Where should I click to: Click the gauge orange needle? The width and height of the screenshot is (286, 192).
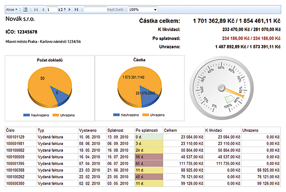[x=235, y=92]
